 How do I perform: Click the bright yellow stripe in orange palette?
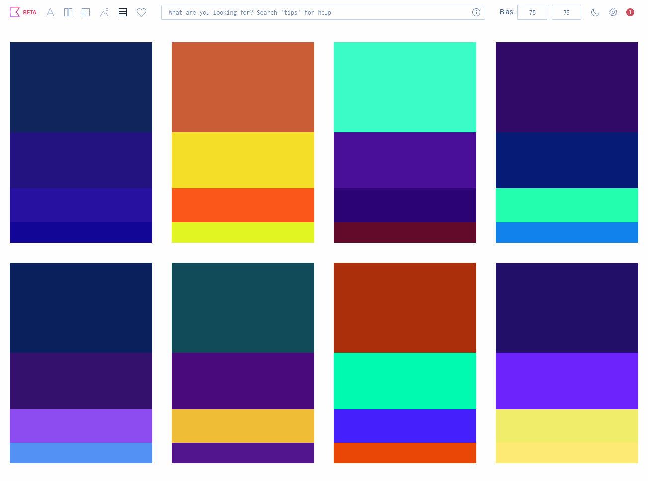pyautogui.click(x=243, y=160)
